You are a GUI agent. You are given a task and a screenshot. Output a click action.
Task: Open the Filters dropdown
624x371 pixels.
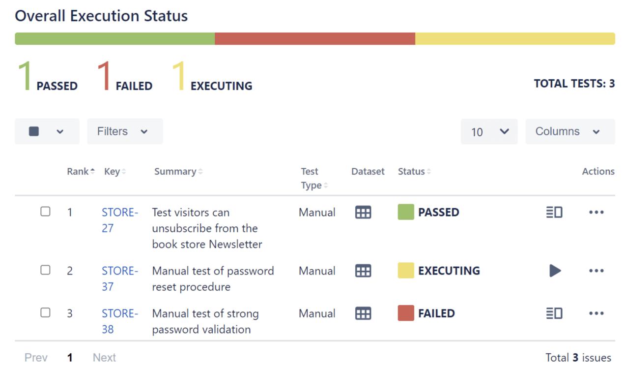[125, 131]
